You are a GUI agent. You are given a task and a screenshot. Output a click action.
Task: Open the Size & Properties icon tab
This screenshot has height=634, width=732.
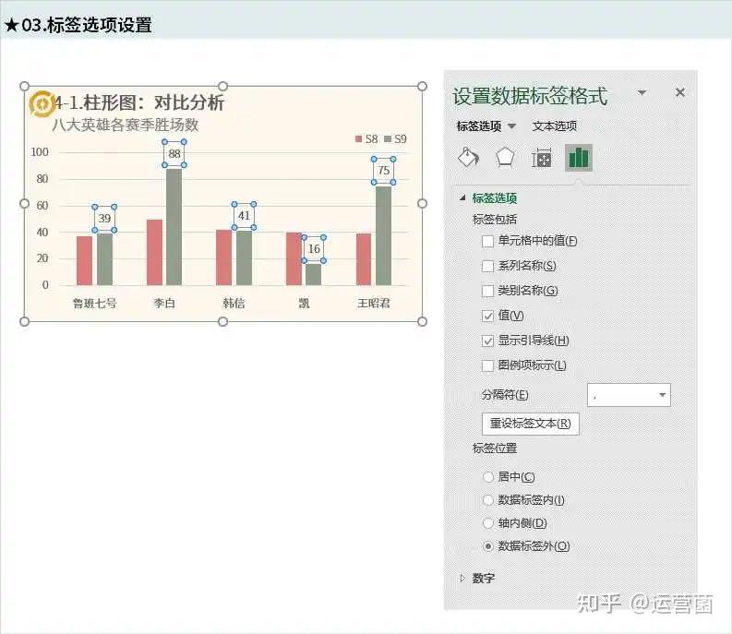(x=542, y=158)
